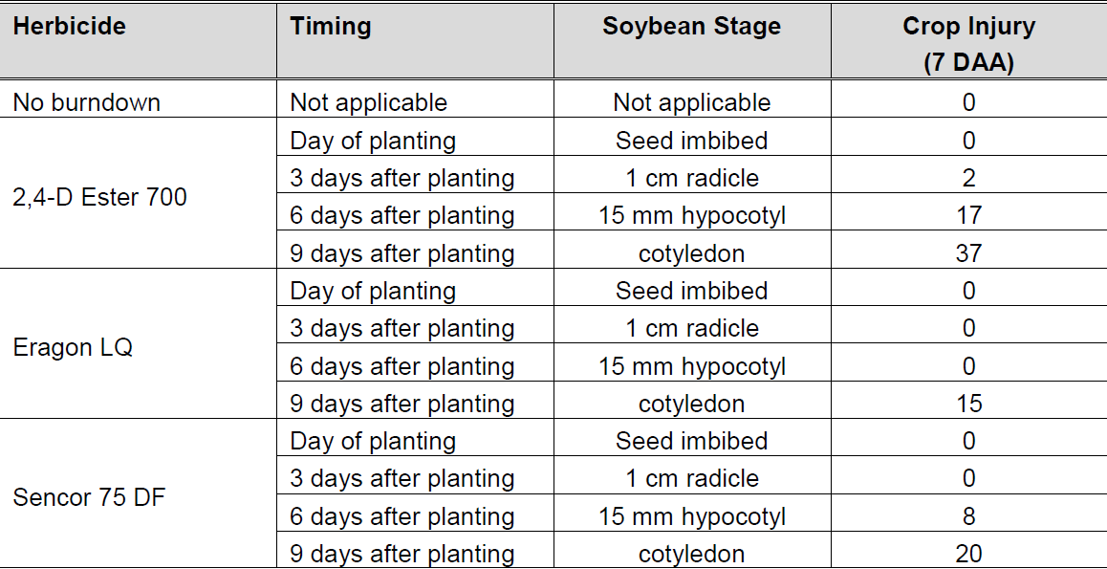Click the Eragon LQ herbicide cell
The height and width of the screenshot is (569, 1107).
(x=73, y=347)
